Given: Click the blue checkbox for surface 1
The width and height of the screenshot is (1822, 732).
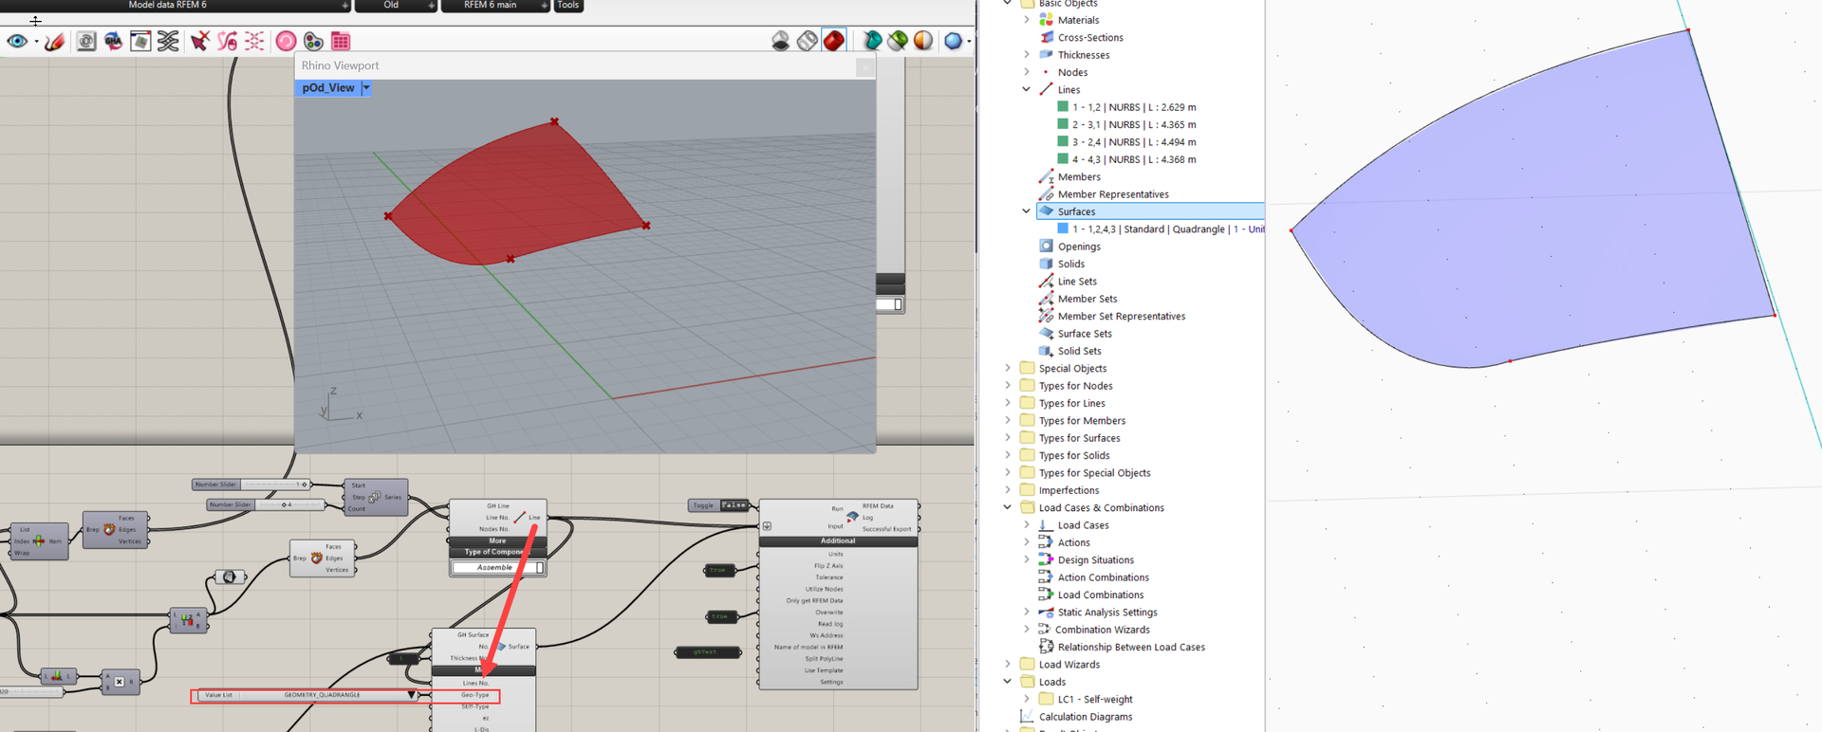Looking at the screenshot, I should [x=1063, y=229].
